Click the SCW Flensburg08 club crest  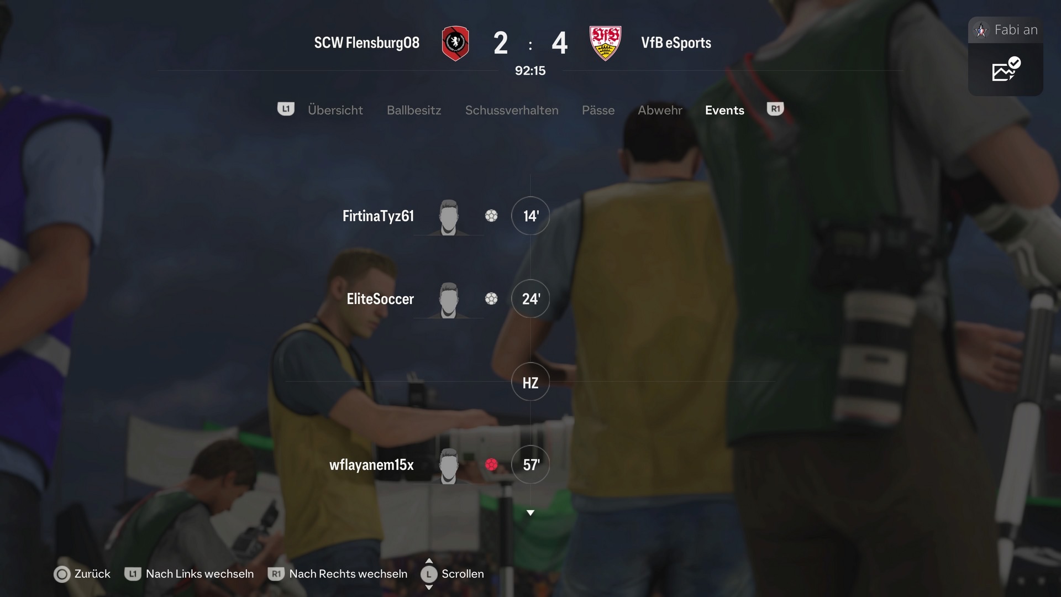(x=455, y=43)
